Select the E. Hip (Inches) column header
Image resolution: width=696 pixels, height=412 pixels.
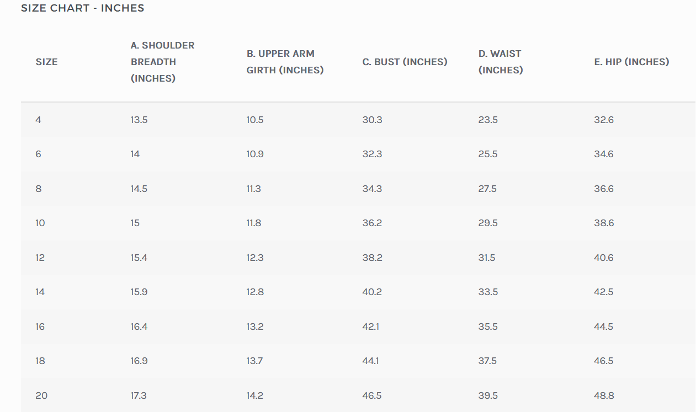coord(631,62)
